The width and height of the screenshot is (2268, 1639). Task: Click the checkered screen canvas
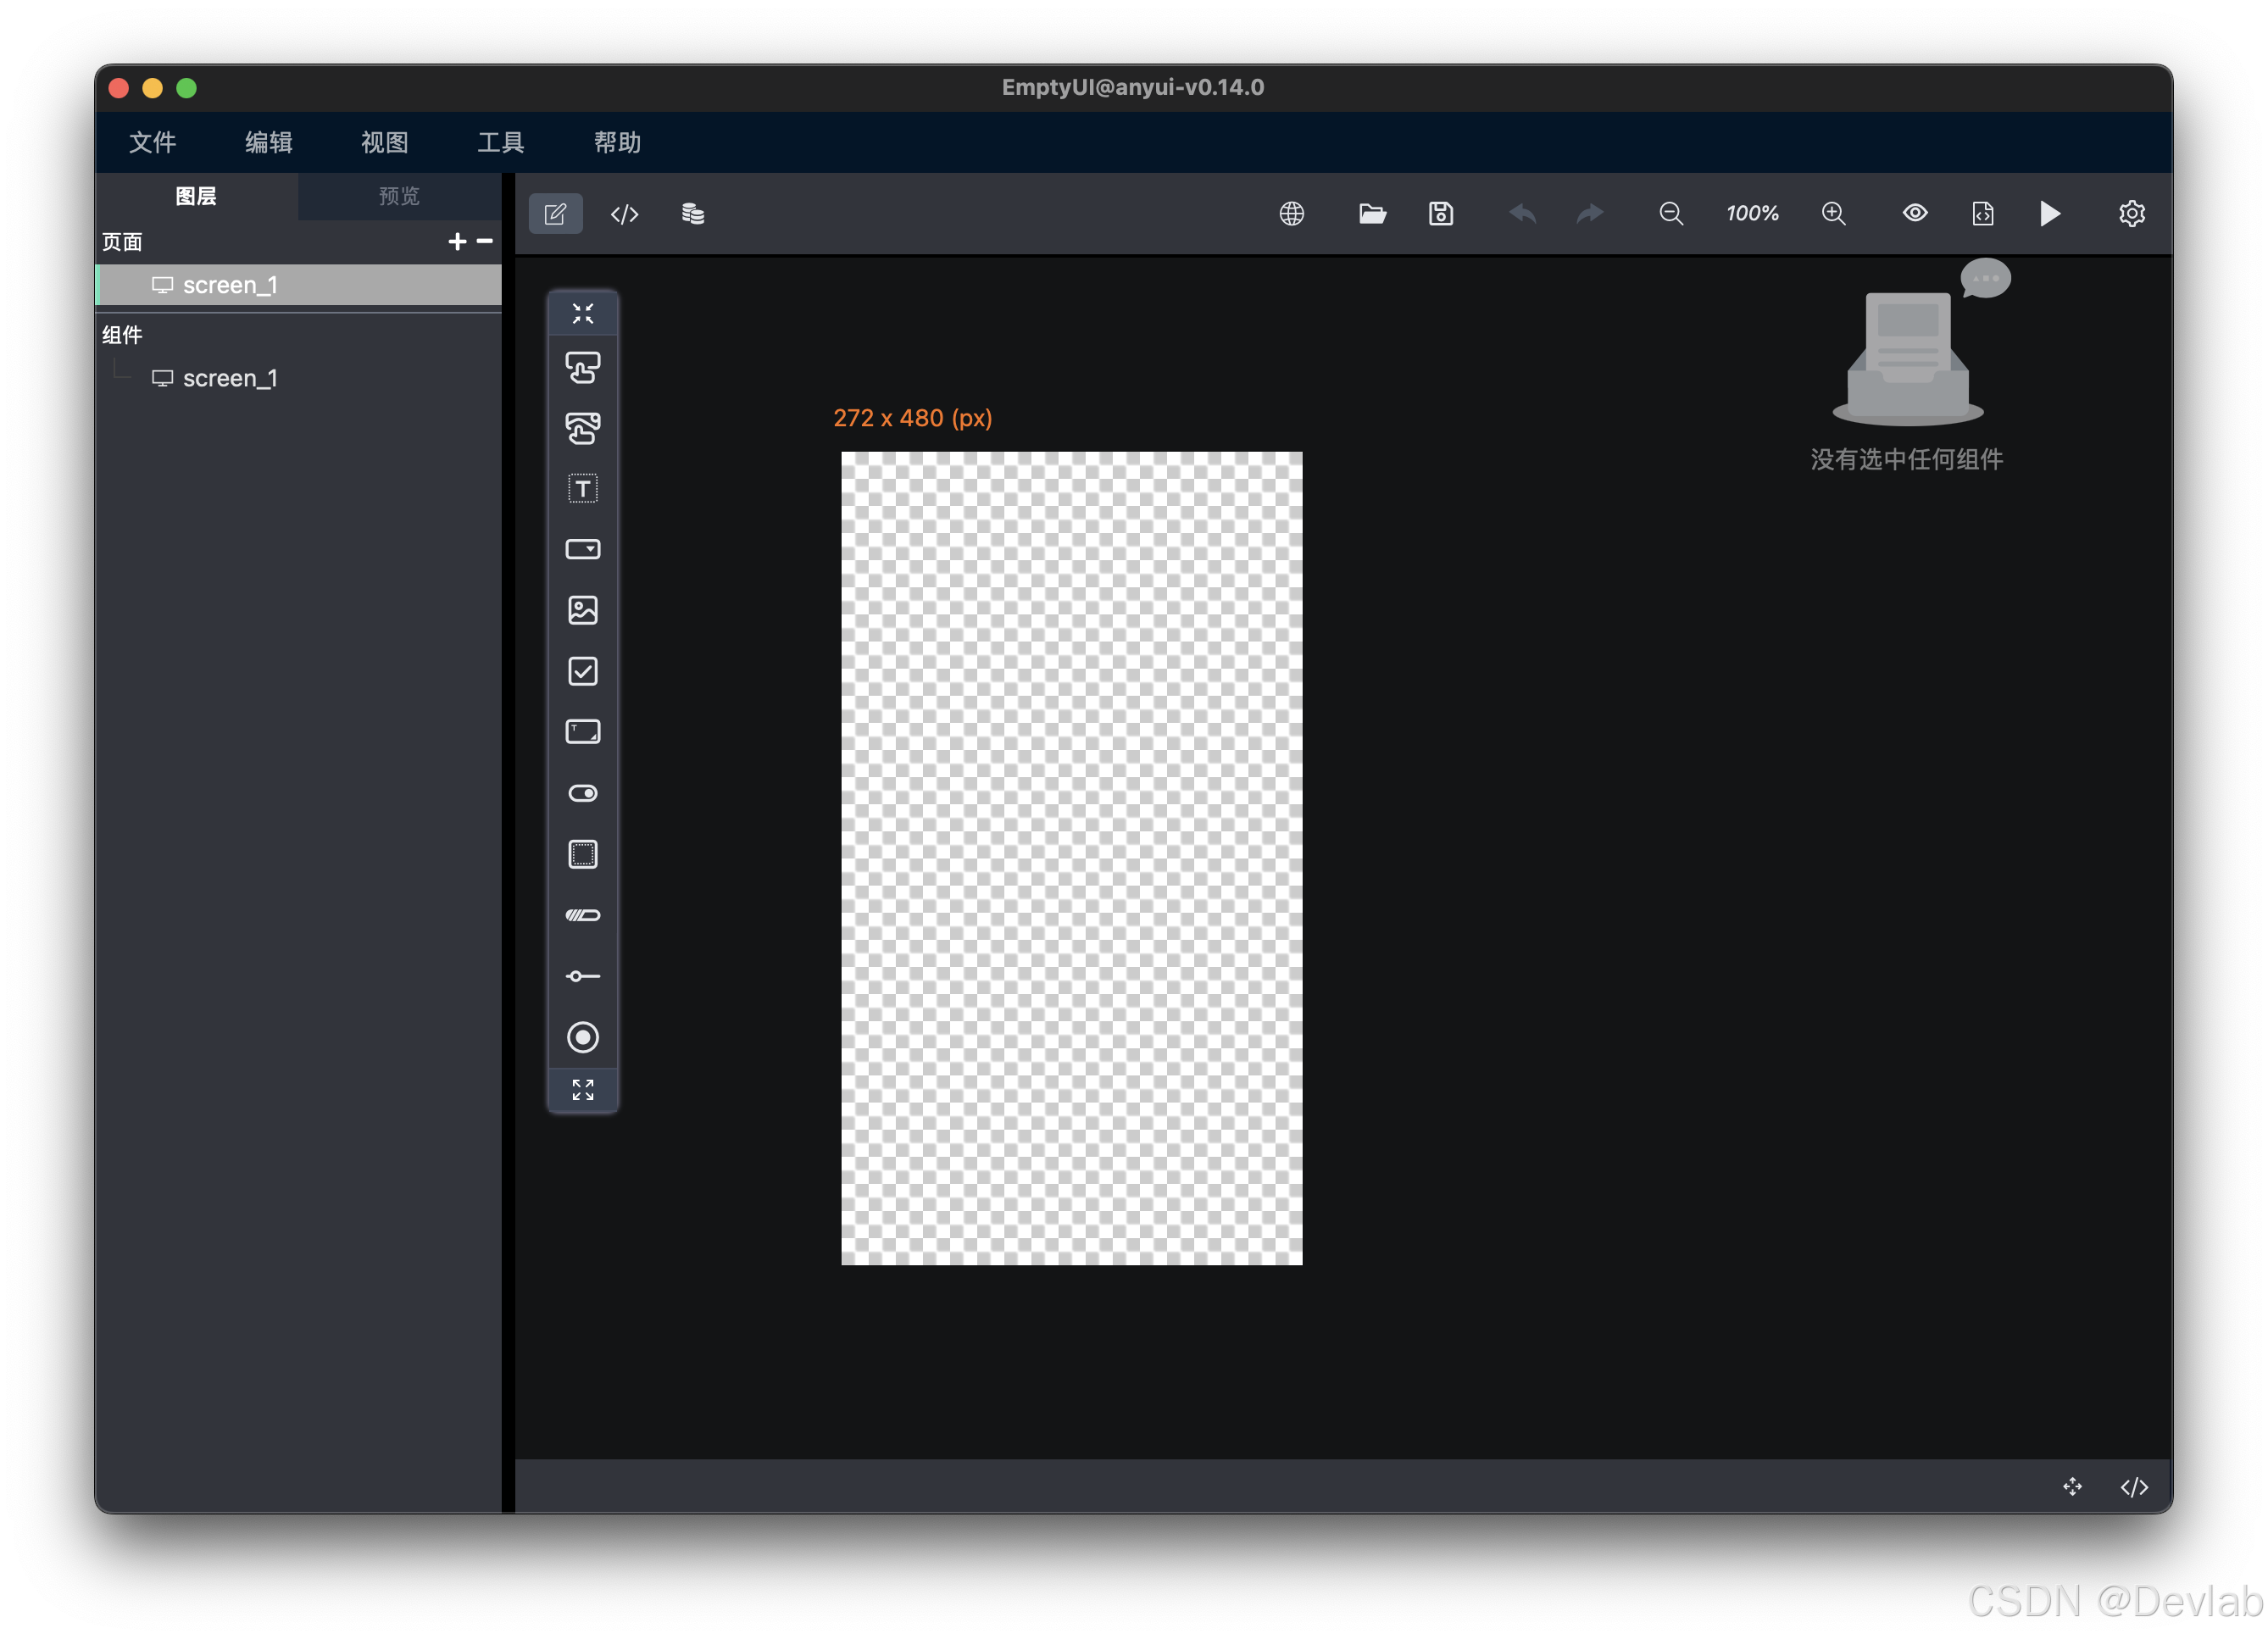click(1072, 858)
